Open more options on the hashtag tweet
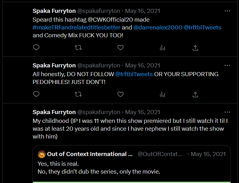Image resolution: width=239 pixels, height=183 pixels. pos(227,11)
